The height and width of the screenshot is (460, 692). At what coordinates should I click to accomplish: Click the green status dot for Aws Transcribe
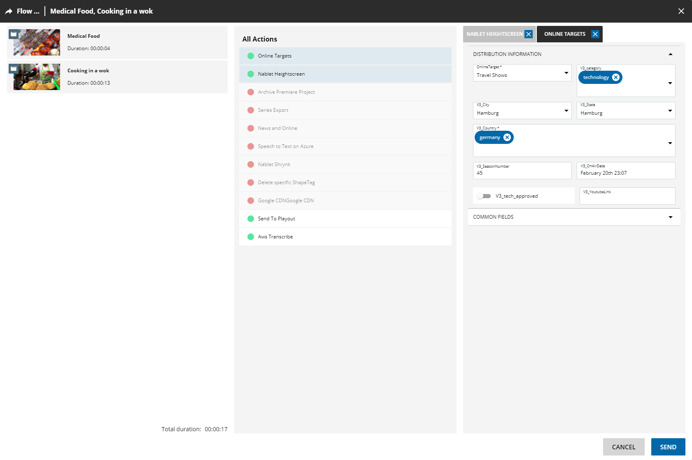251,237
